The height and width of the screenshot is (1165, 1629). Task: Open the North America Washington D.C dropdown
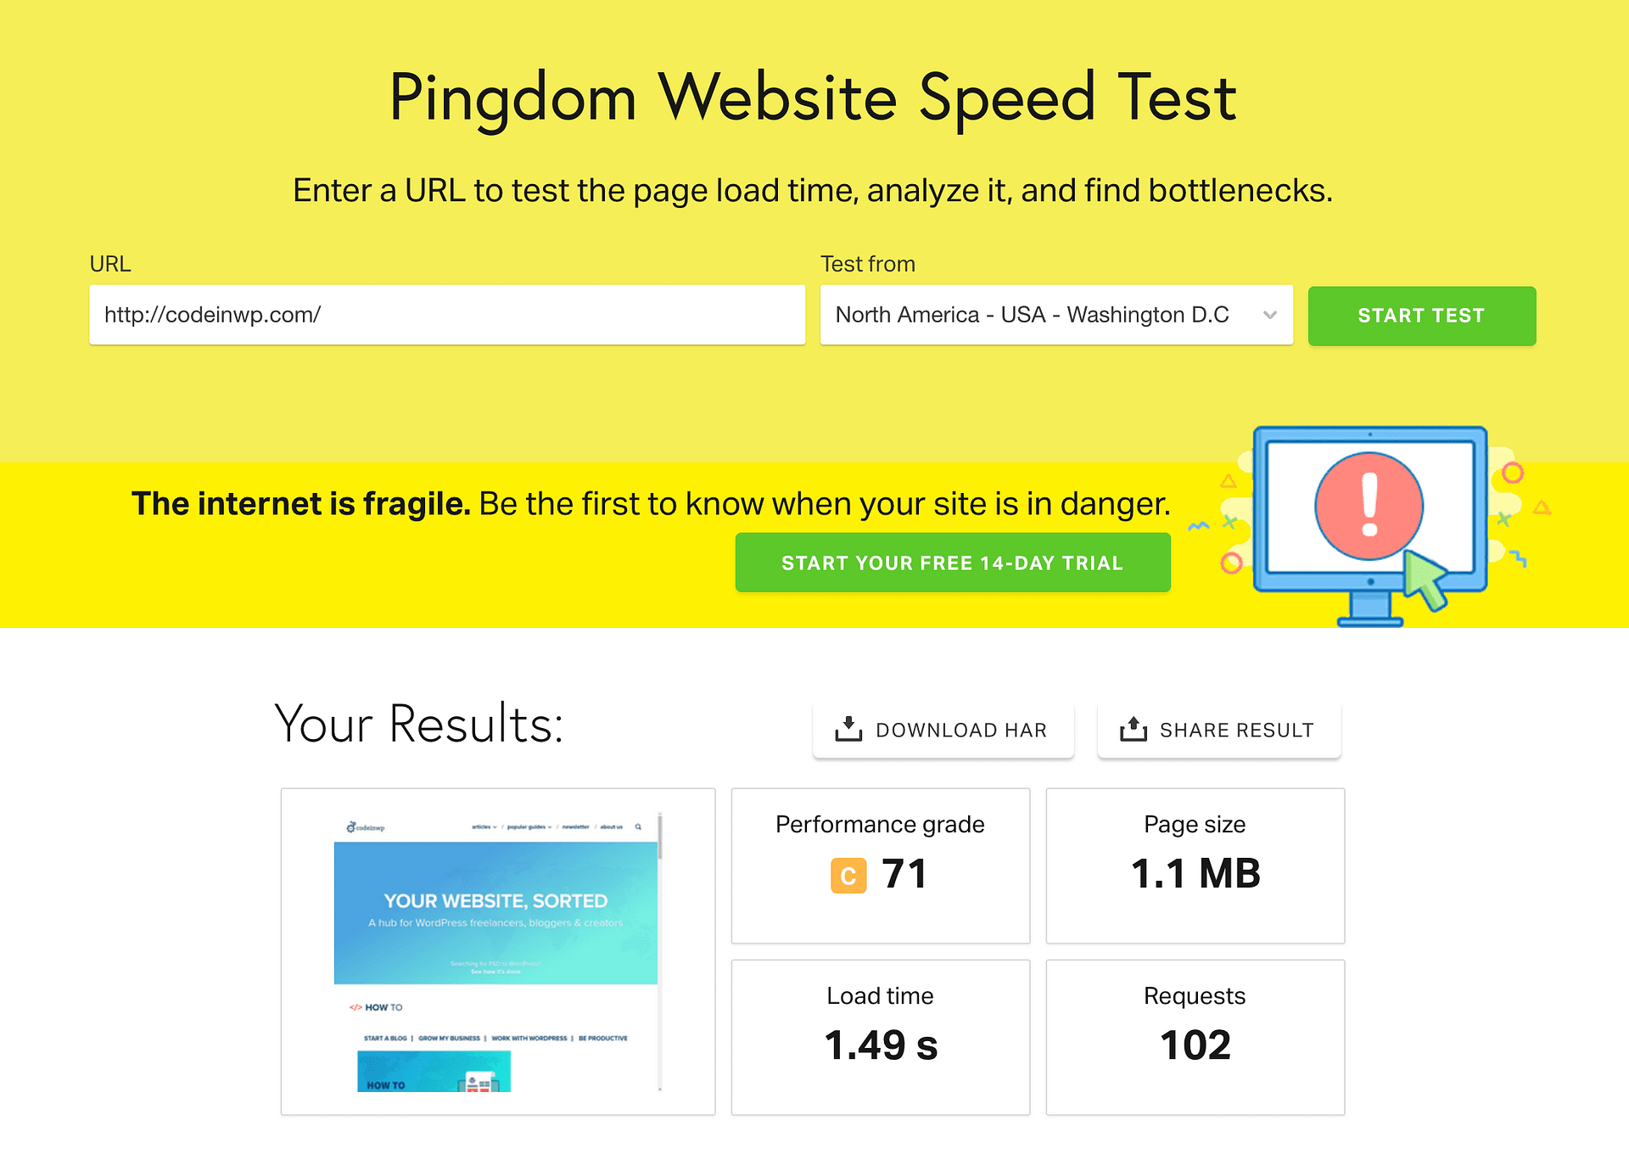(x=1056, y=315)
